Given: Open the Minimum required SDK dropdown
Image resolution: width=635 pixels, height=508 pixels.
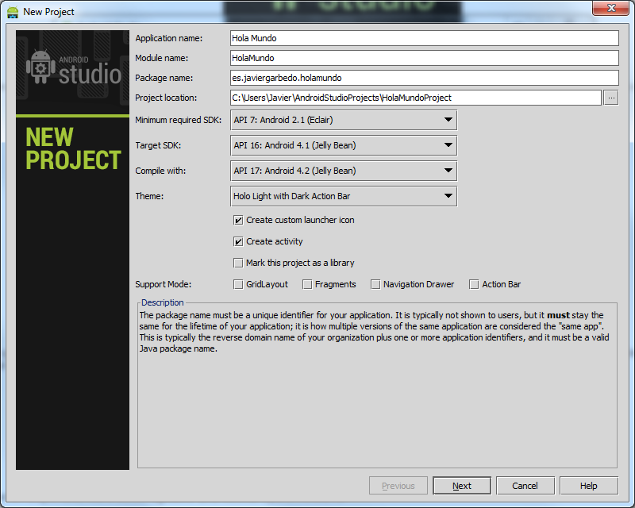Looking at the screenshot, I should pyautogui.click(x=343, y=120).
